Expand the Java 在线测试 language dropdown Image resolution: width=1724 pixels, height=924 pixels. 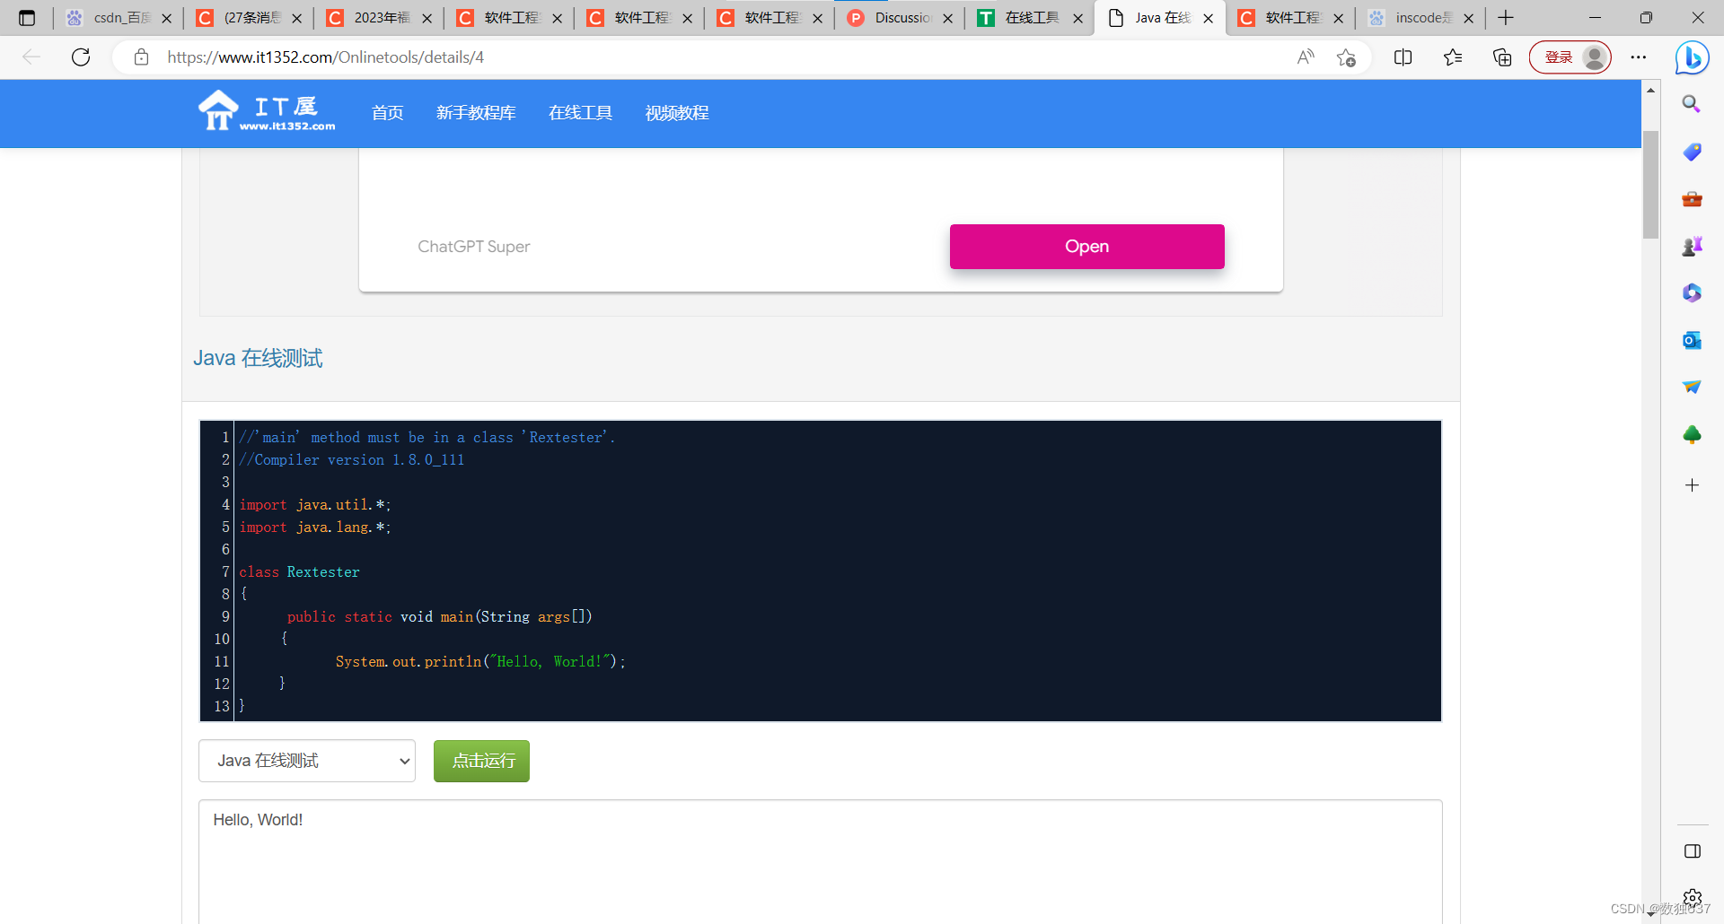(x=307, y=761)
